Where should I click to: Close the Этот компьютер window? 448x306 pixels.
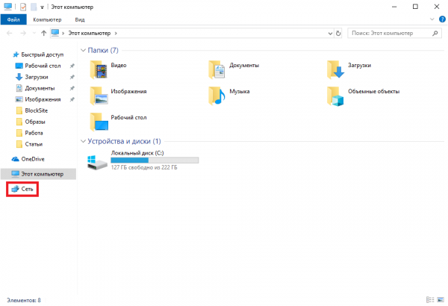[x=437, y=7]
